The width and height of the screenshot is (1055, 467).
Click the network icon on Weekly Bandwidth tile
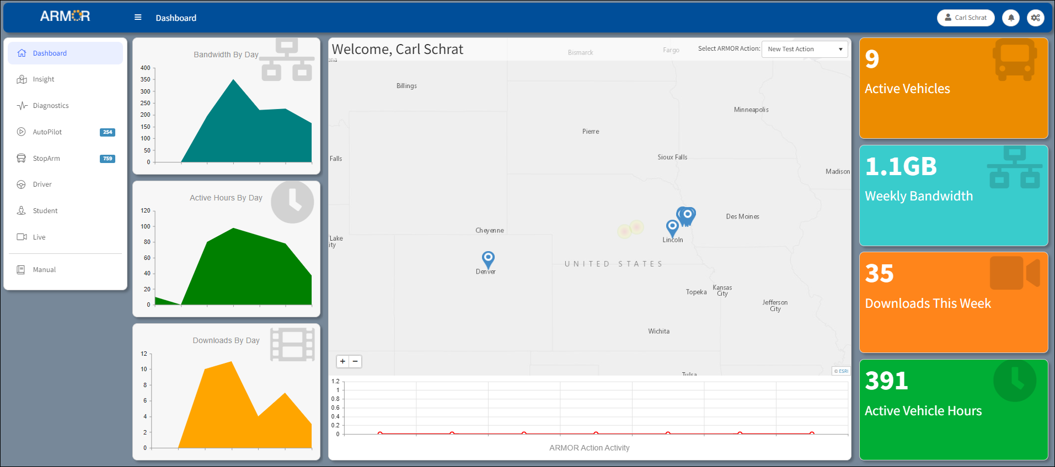[x=1015, y=167]
